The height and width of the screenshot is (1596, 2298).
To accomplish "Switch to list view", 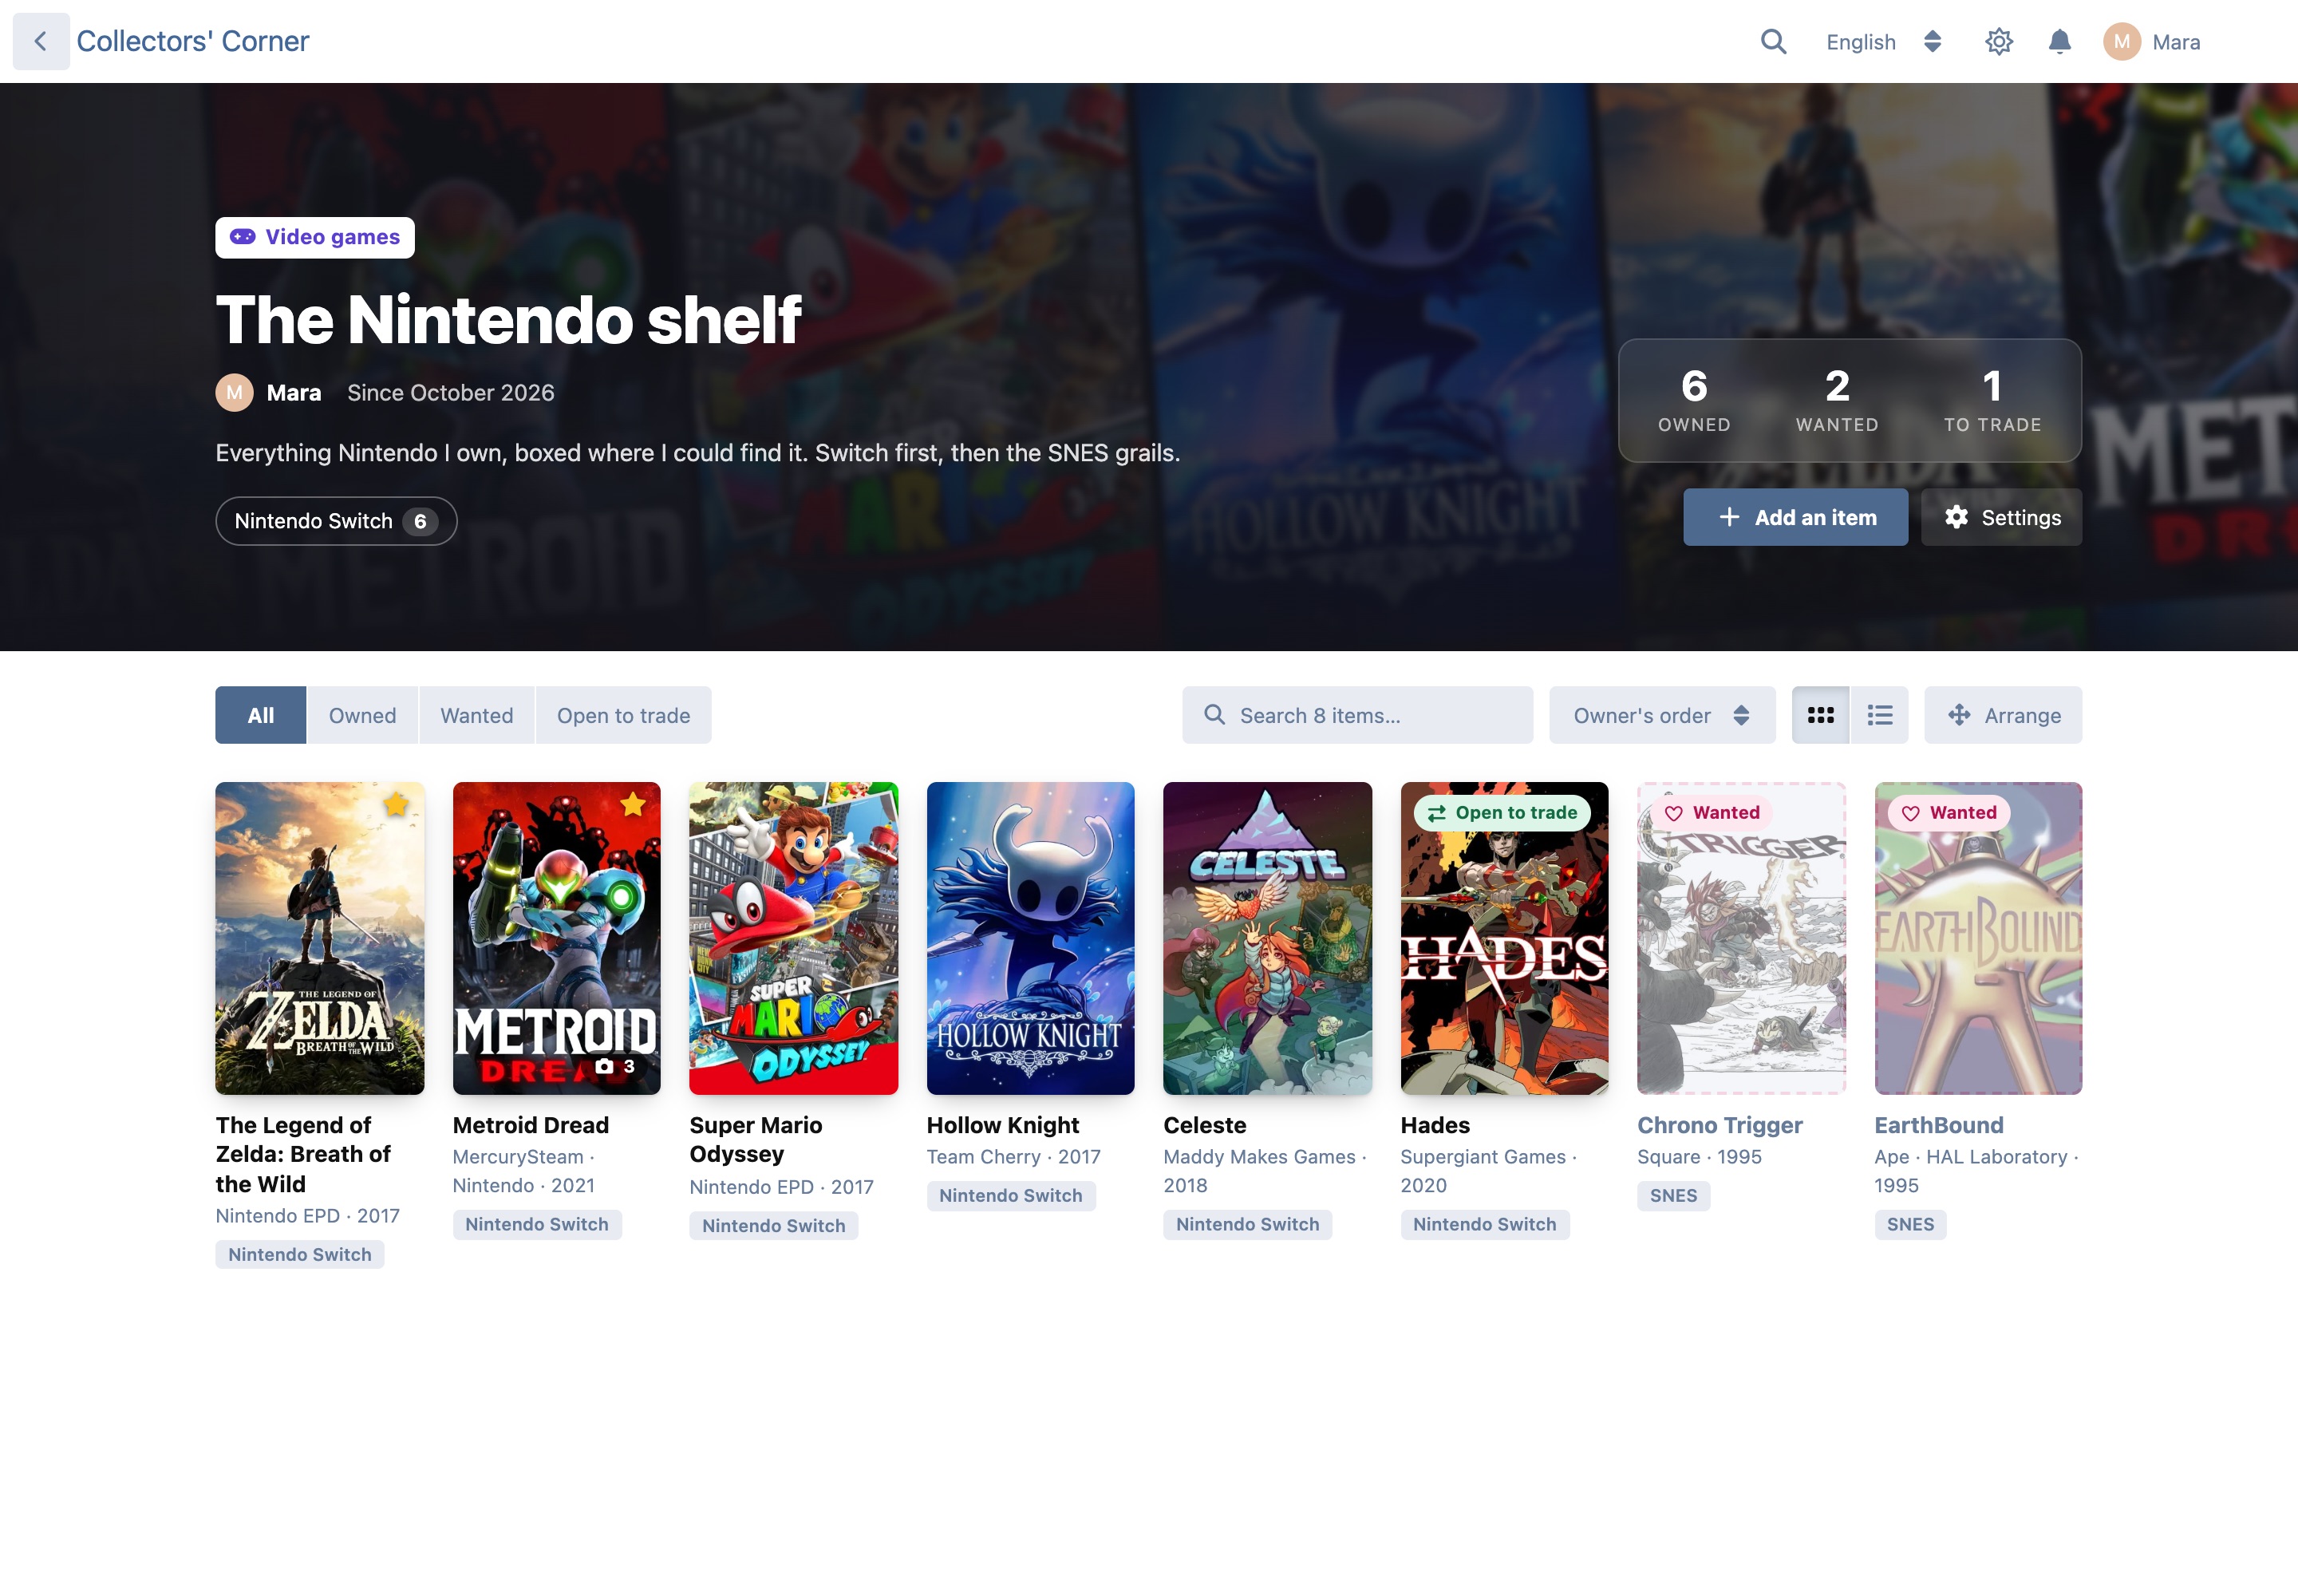I will point(1879,715).
